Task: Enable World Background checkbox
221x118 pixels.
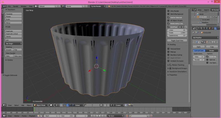Action: (169, 14)
